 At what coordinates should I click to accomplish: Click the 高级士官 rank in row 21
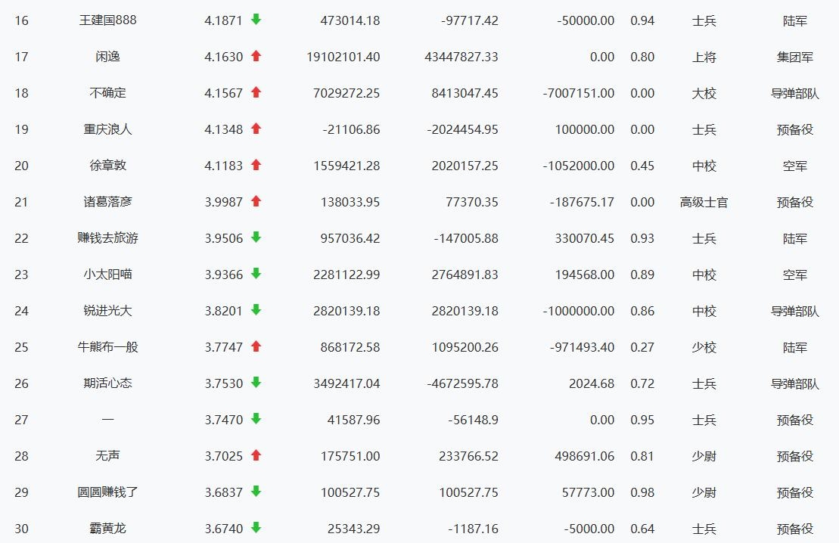[x=704, y=202]
